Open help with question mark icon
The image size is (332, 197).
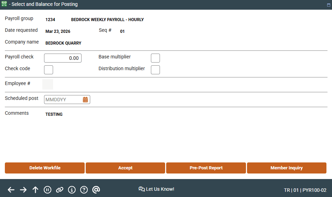(84, 190)
